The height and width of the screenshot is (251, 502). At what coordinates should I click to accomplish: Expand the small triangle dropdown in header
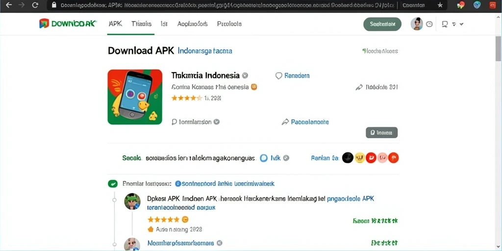(x=453, y=24)
